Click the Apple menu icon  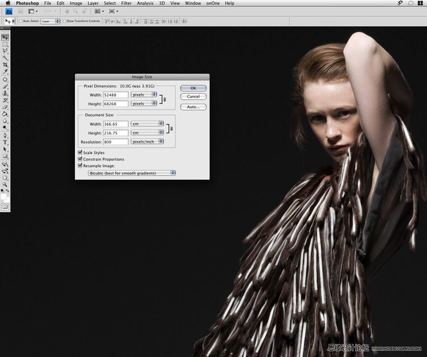tap(8, 3)
